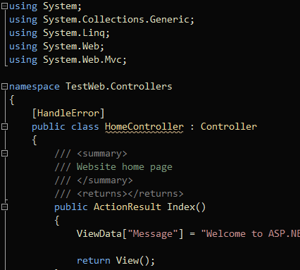Click the ActionResult return type
This screenshot has width=300, height=270.
click(x=127, y=207)
